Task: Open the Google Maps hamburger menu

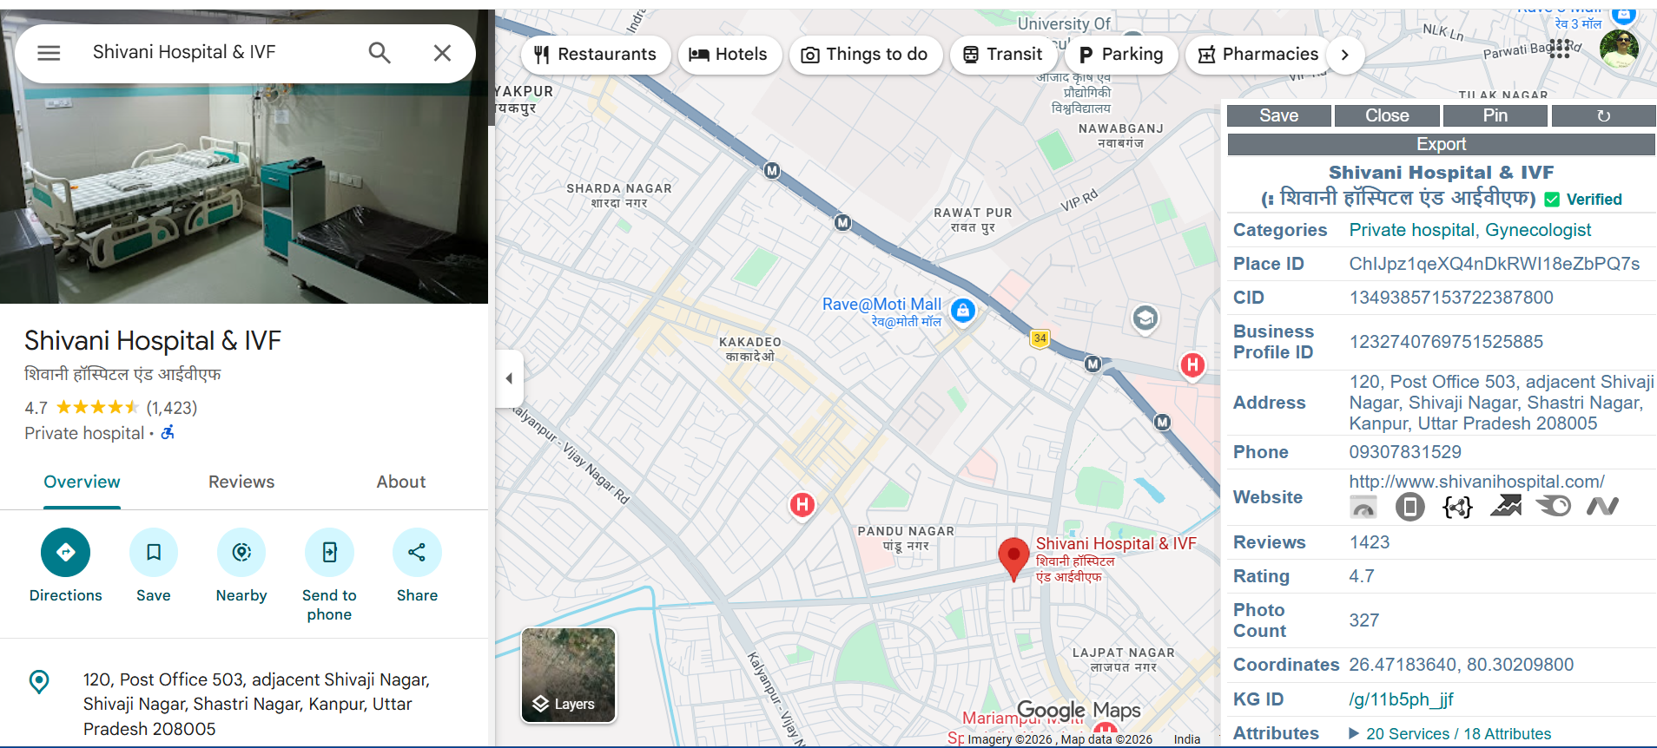Action: 49,53
